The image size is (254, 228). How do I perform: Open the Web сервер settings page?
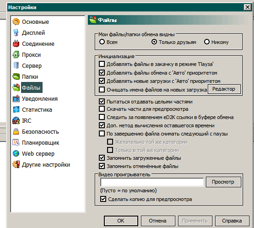[38, 154]
